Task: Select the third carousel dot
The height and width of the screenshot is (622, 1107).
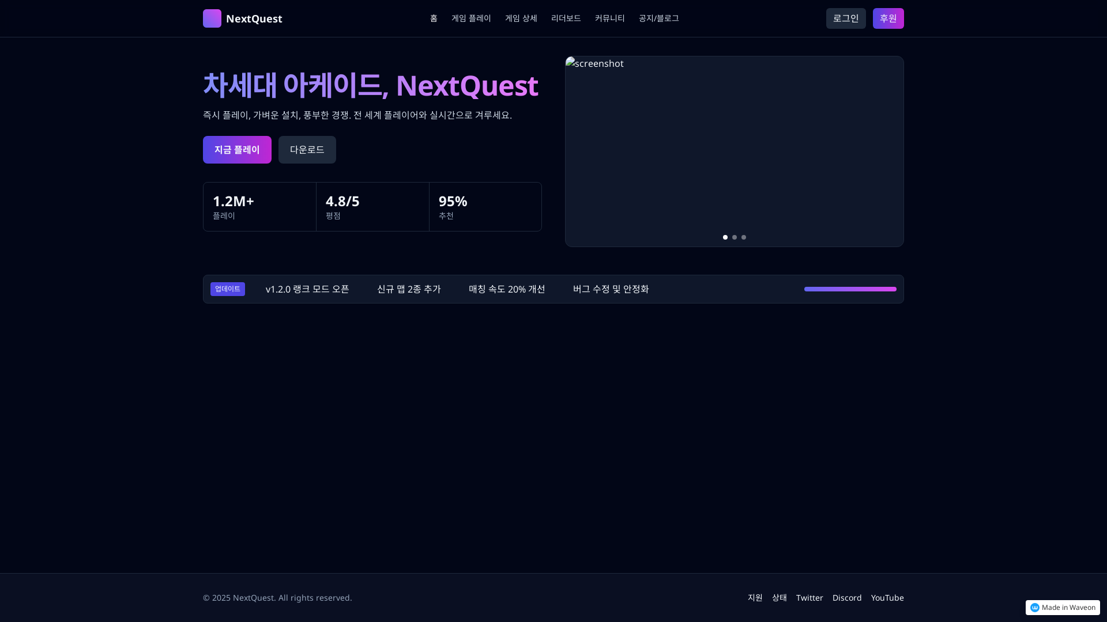Action: (x=743, y=237)
